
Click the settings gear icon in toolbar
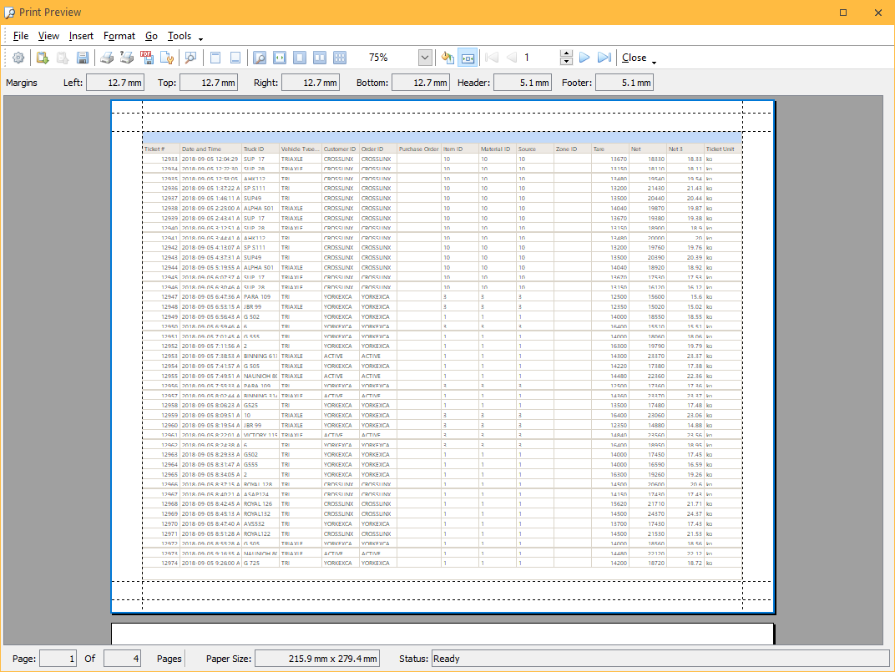click(18, 58)
